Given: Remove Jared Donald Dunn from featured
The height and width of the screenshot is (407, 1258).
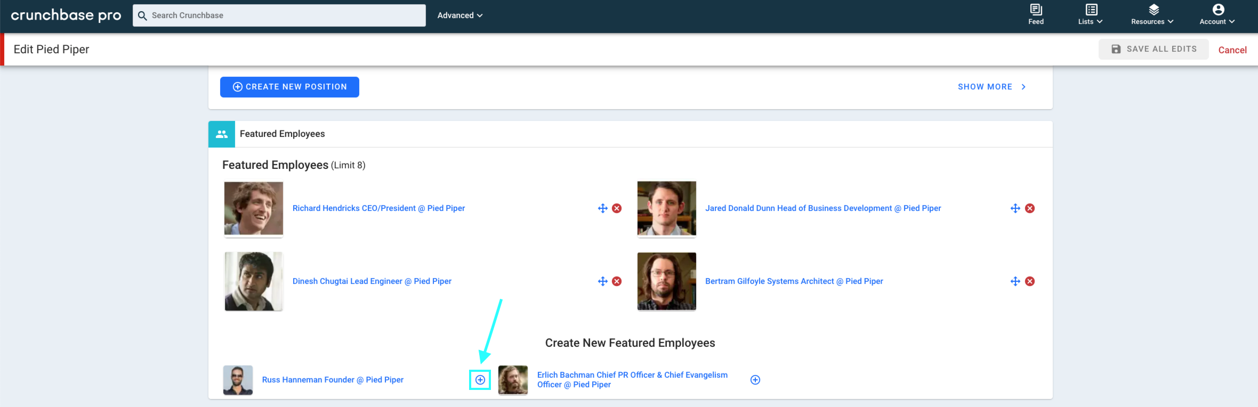Looking at the screenshot, I should pos(1030,208).
